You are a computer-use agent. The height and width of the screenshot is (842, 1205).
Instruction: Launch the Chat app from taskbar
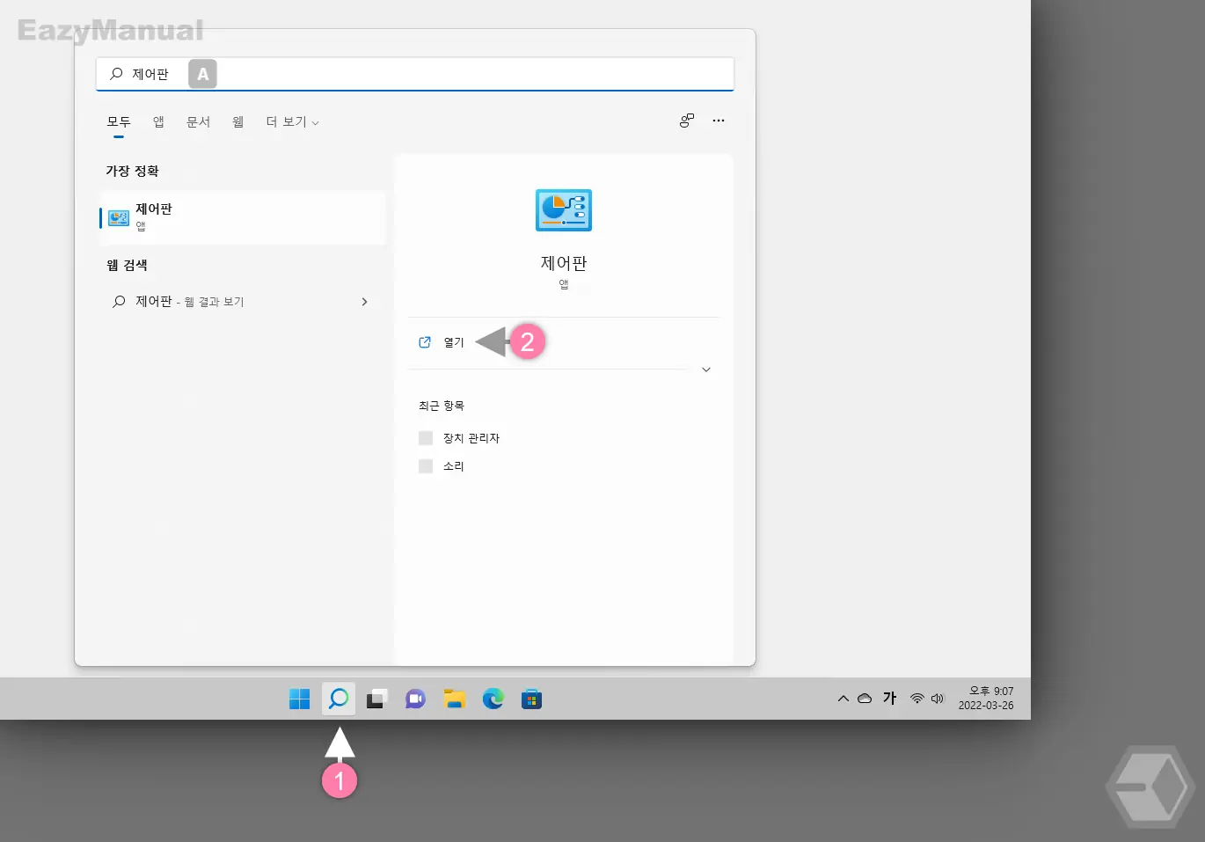[x=415, y=699]
